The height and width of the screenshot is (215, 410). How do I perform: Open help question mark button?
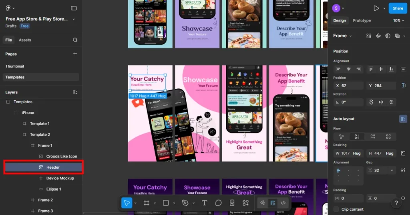tap(396, 203)
